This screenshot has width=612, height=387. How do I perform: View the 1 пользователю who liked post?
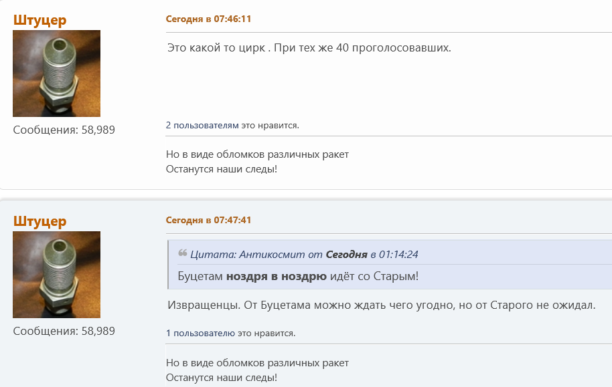(201, 333)
